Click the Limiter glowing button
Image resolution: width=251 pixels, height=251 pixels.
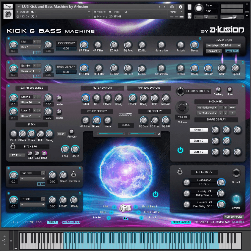(236, 199)
